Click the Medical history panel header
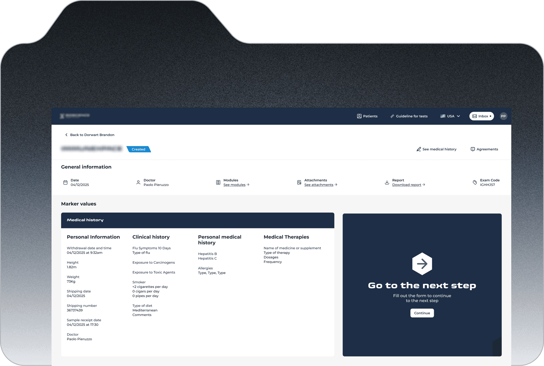544x366 pixels. (198, 220)
